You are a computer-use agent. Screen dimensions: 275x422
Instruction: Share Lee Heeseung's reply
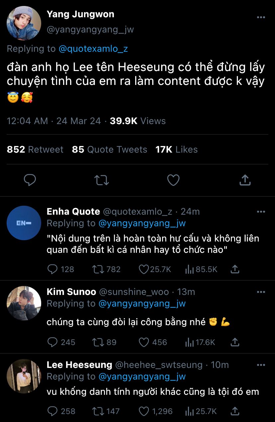235,411
